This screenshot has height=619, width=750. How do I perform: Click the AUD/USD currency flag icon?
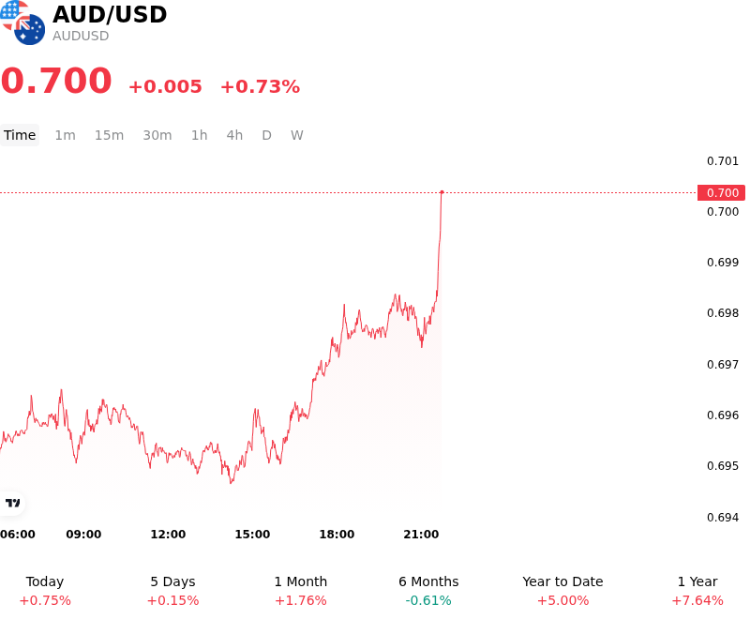(x=22, y=23)
